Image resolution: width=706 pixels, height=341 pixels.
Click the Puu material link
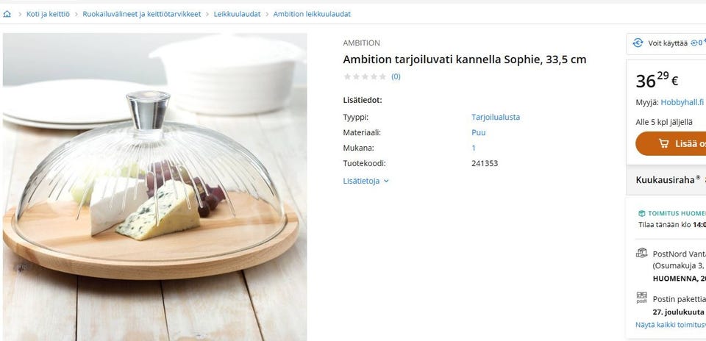(x=479, y=132)
